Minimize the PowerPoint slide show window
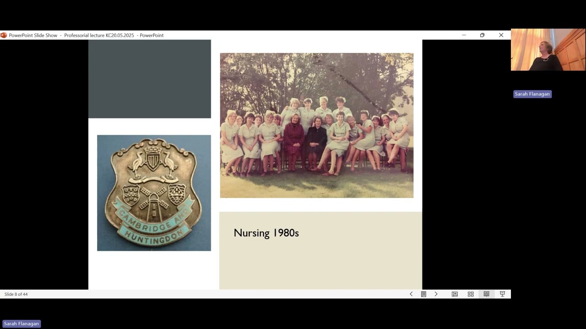 pyautogui.click(x=464, y=35)
